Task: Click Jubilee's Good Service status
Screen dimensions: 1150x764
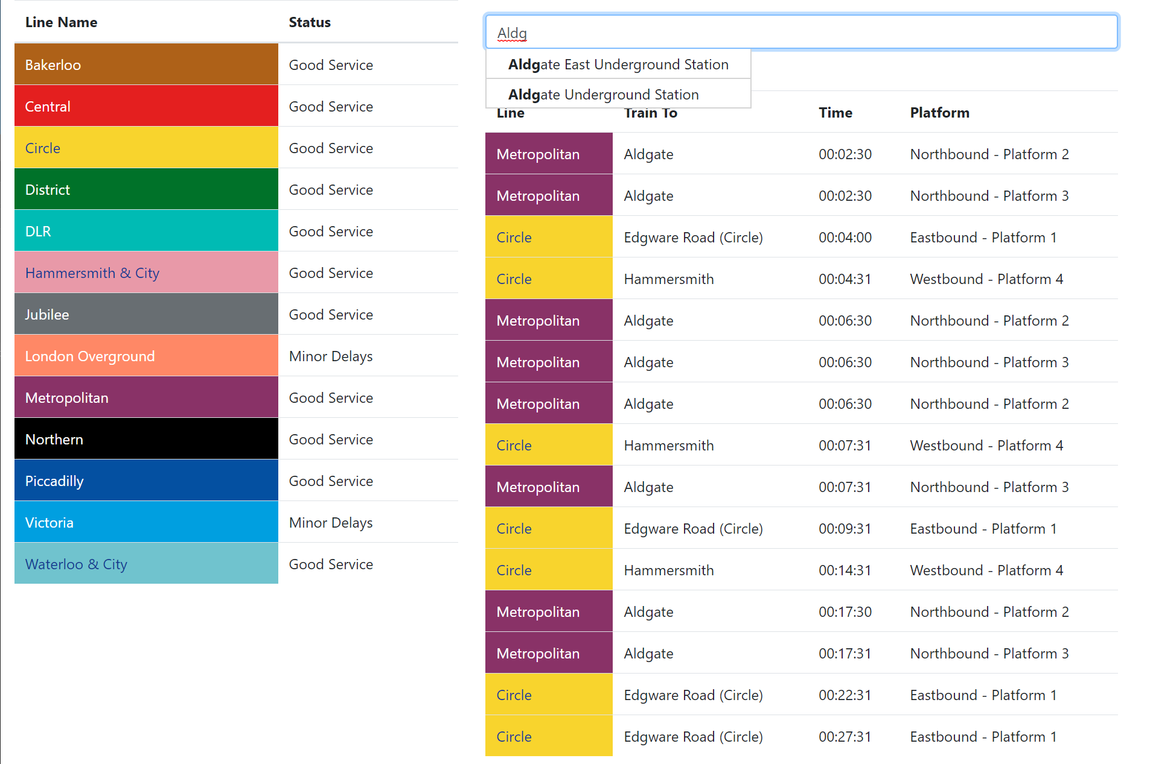Action: click(x=331, y=315)
